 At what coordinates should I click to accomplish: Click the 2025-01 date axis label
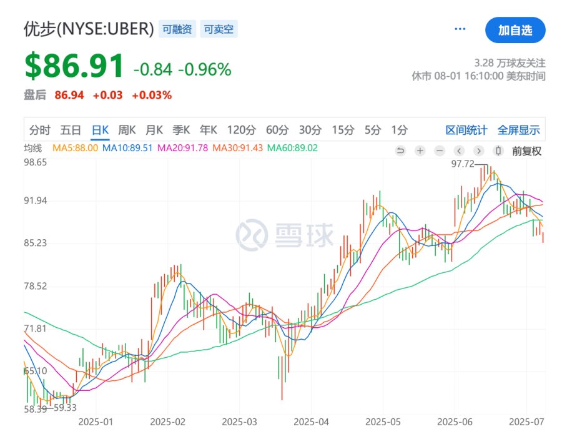[96, 422]
